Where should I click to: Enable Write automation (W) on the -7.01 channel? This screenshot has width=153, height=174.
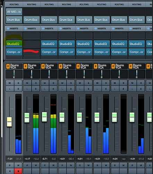18,165
